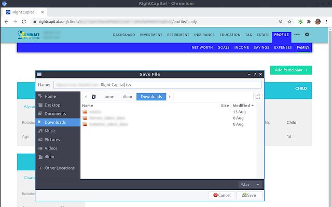
Task: Open the Expenses subtab
Action: click(283, 48)
